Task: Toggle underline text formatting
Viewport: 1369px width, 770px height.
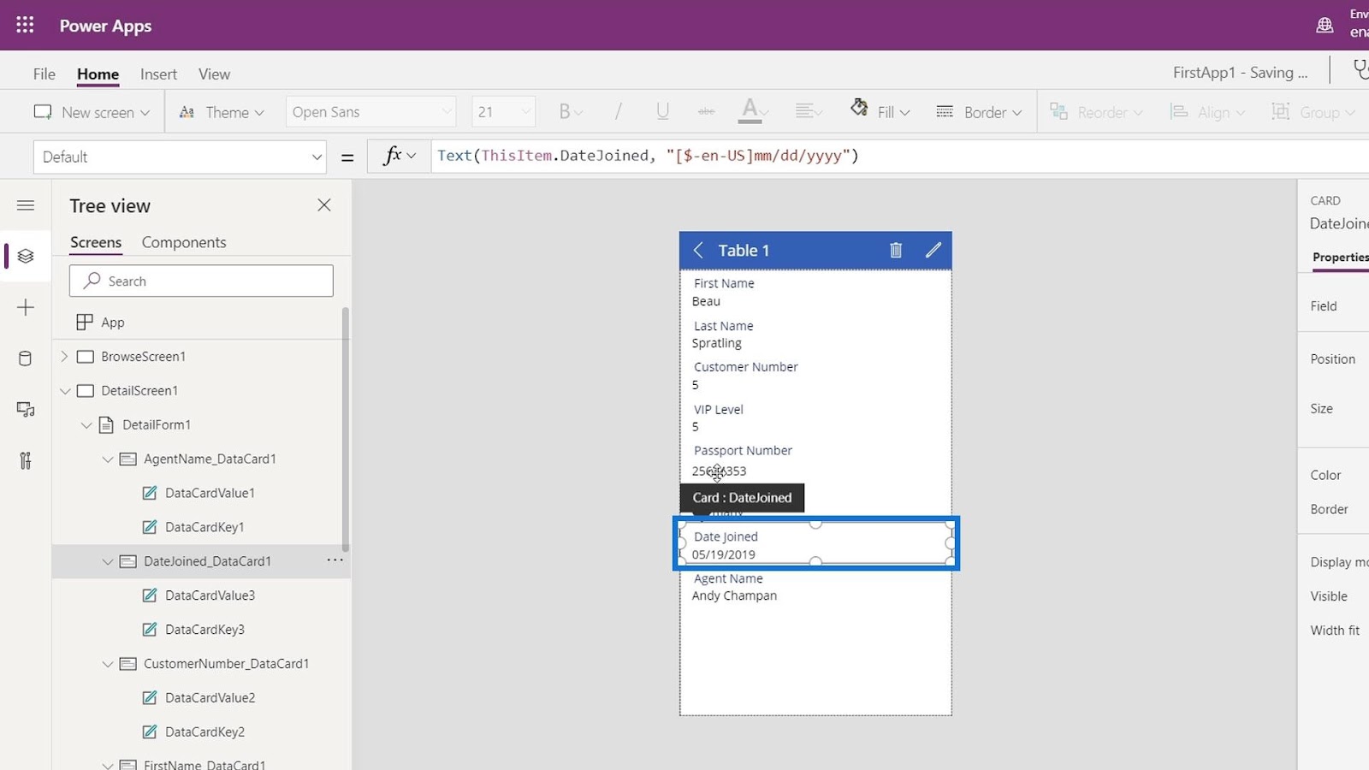Action: [662, 112]
